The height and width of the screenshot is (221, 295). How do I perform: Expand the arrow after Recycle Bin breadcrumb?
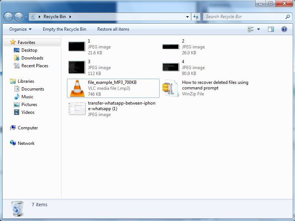click(70, 17)
